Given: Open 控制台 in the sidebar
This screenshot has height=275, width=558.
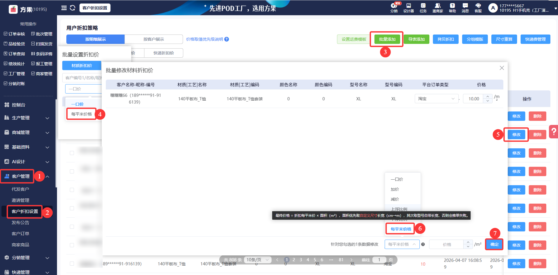Looking at the screenshot, I should (18, 105).
